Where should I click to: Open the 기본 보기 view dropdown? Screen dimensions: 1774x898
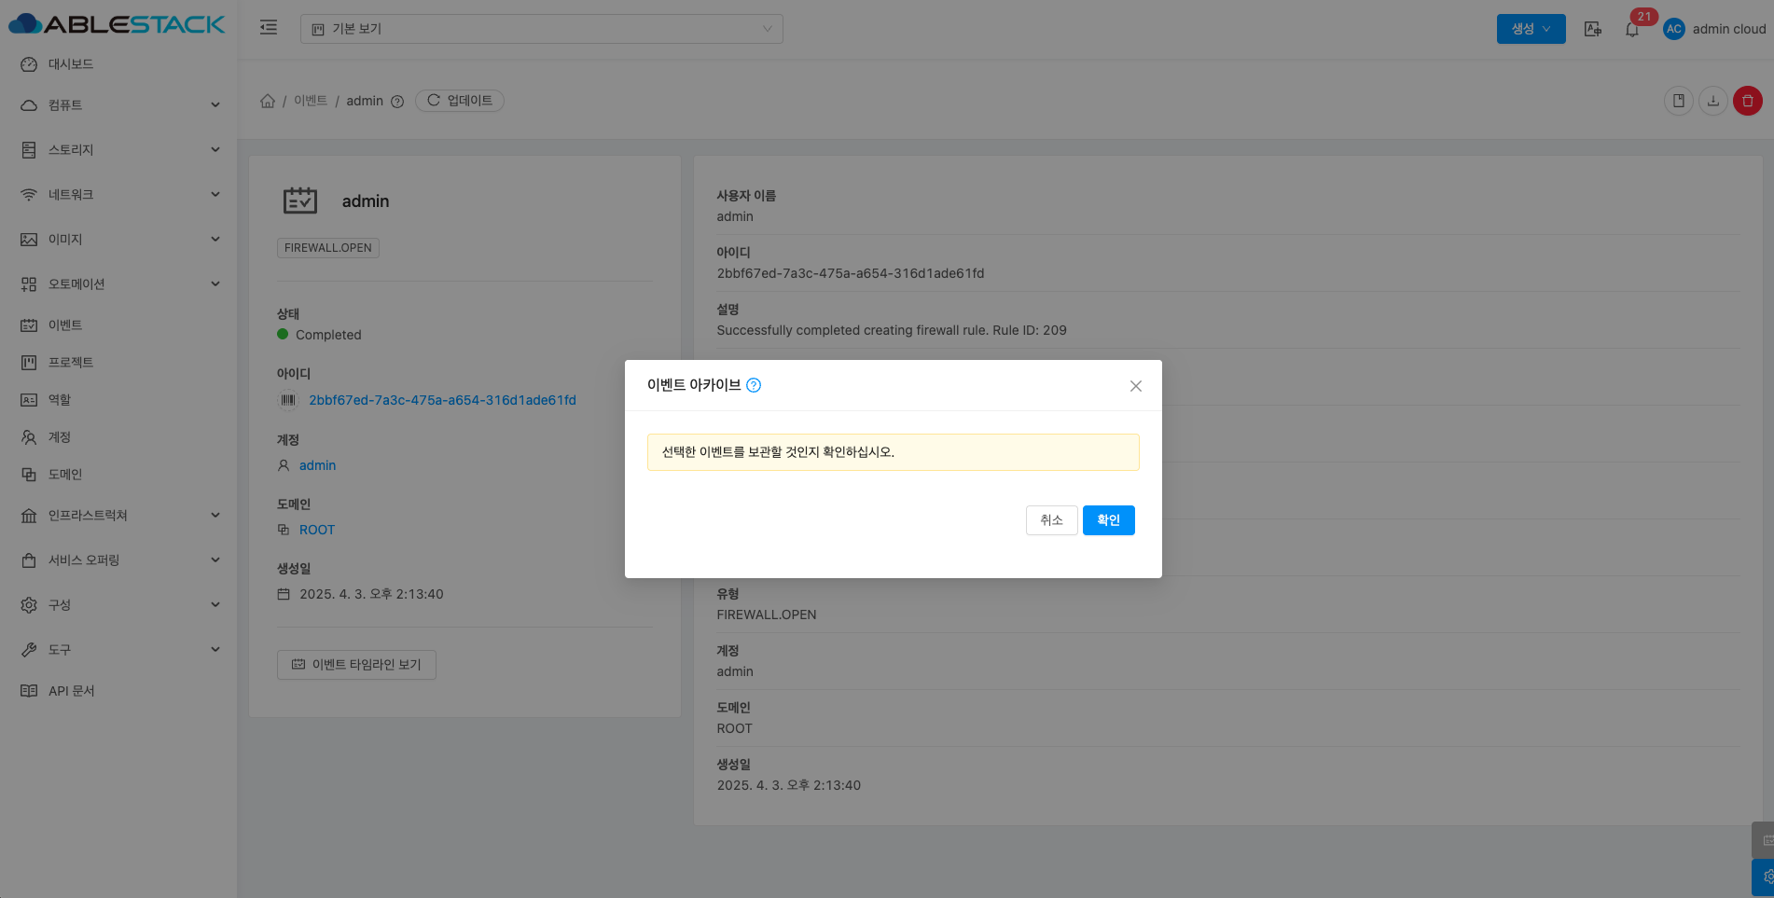(541, 29)
